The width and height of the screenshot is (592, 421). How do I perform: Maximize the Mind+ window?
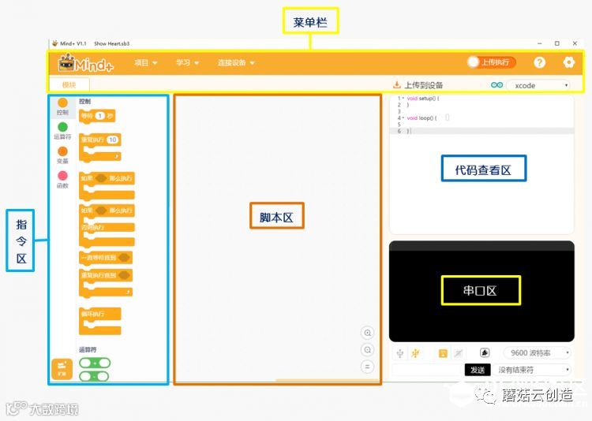pos(557,43)
